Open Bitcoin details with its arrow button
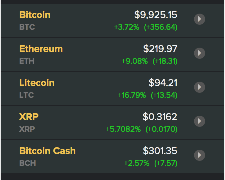Viewport: 225px width, 180px height. [x=200, y=19]
